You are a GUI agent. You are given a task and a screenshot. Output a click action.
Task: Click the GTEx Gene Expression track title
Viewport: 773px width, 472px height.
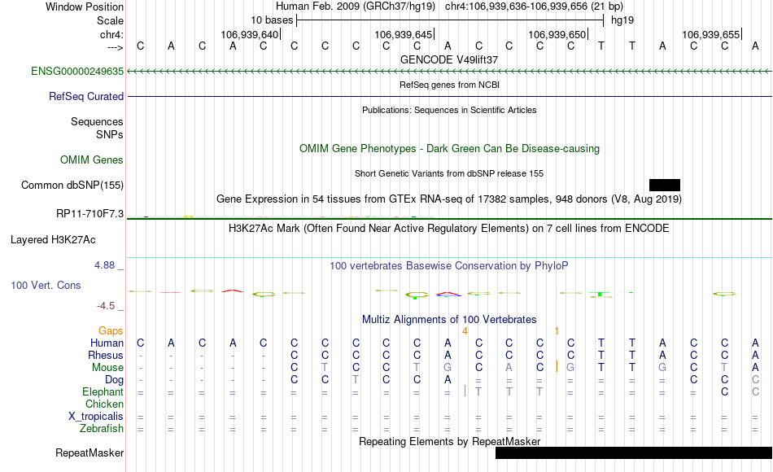(449, 199)
